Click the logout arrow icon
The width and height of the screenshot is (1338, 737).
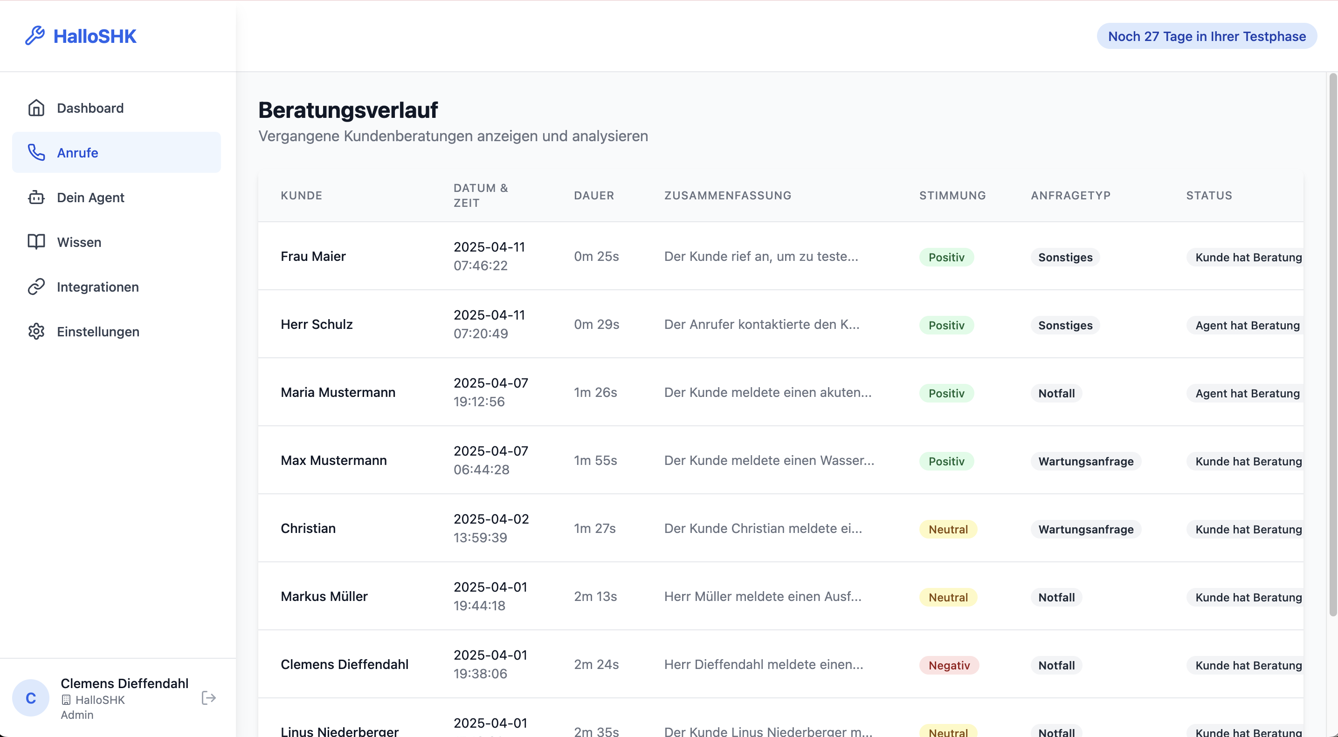(x=208, y=698)
